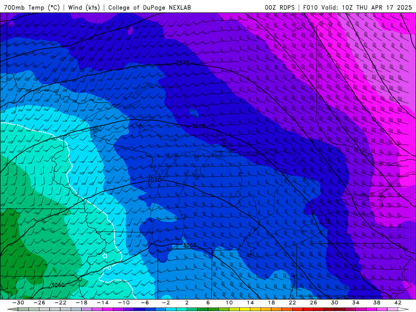Click the 38 colorbar label
Viewport: 416px width, 312px height.
[x=376, y=303]
